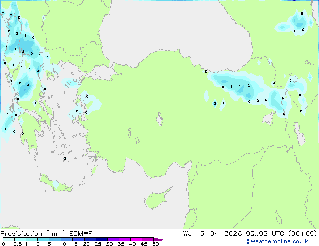319x246 pixels.
Task: Click the legend label '45'
Action: (x=144, y=244)
